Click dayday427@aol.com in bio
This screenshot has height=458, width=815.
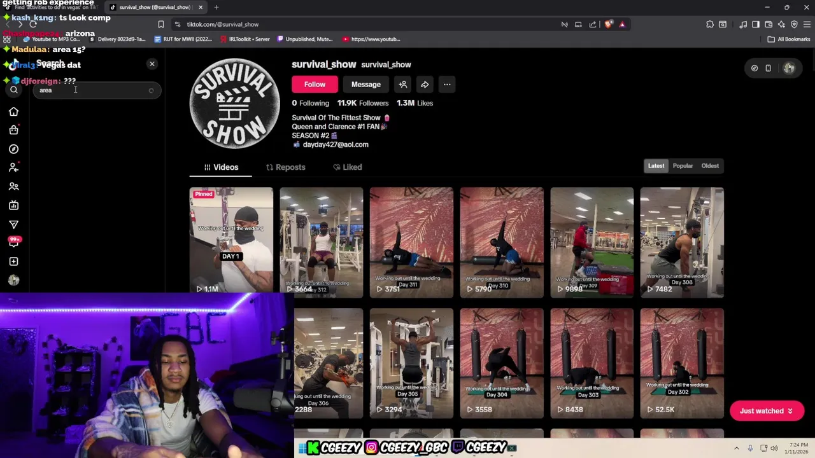click(x=336, y=144)
